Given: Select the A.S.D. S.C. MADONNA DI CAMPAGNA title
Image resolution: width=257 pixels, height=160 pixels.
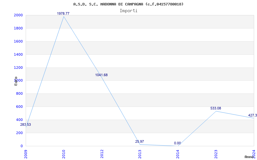Looking at the screenshot, I should click(x=128, y=4).
